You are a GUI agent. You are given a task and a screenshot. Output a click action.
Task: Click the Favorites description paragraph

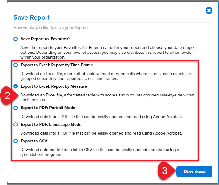coord(107,52)
